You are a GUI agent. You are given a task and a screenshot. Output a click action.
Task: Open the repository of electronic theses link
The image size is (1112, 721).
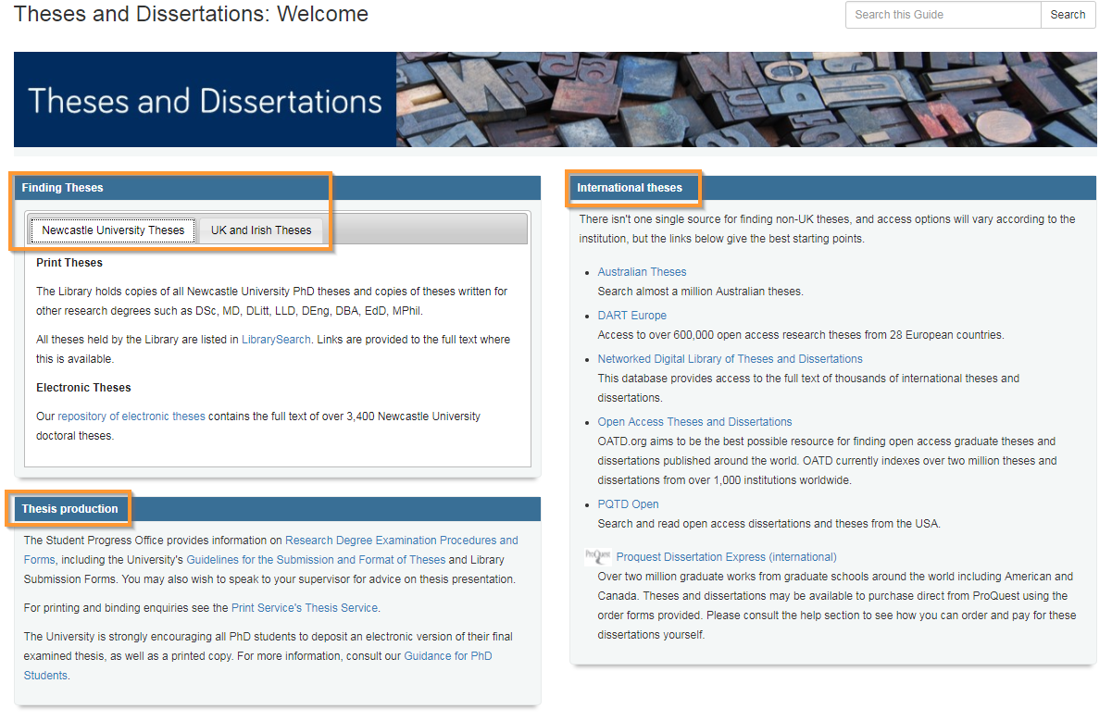click(131, 416)
